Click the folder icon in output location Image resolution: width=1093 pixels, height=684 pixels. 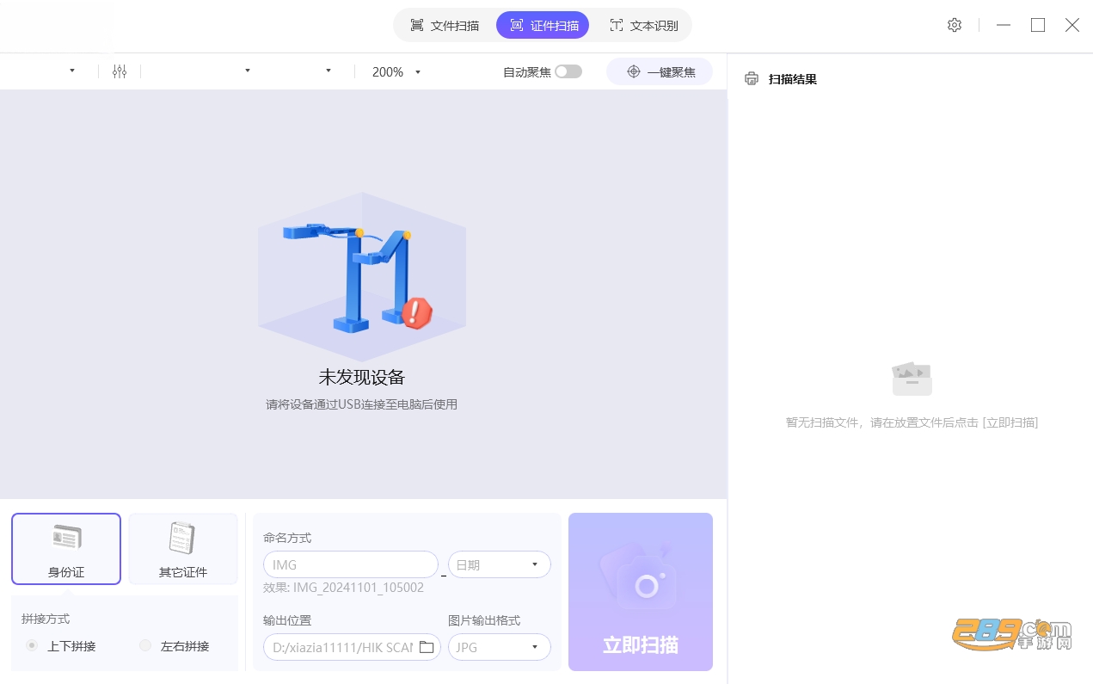[x=426, y=647]
